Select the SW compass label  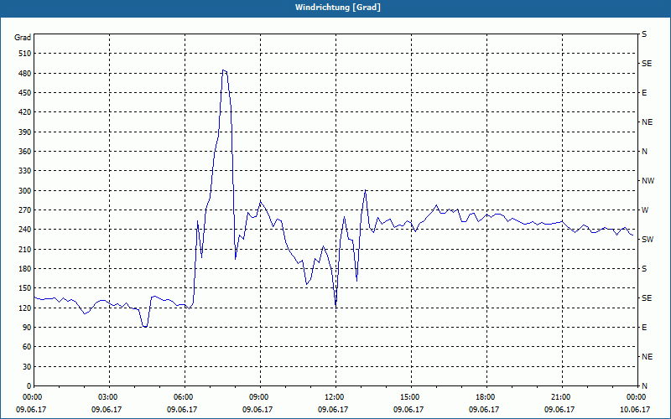click(x=648, y=240)
